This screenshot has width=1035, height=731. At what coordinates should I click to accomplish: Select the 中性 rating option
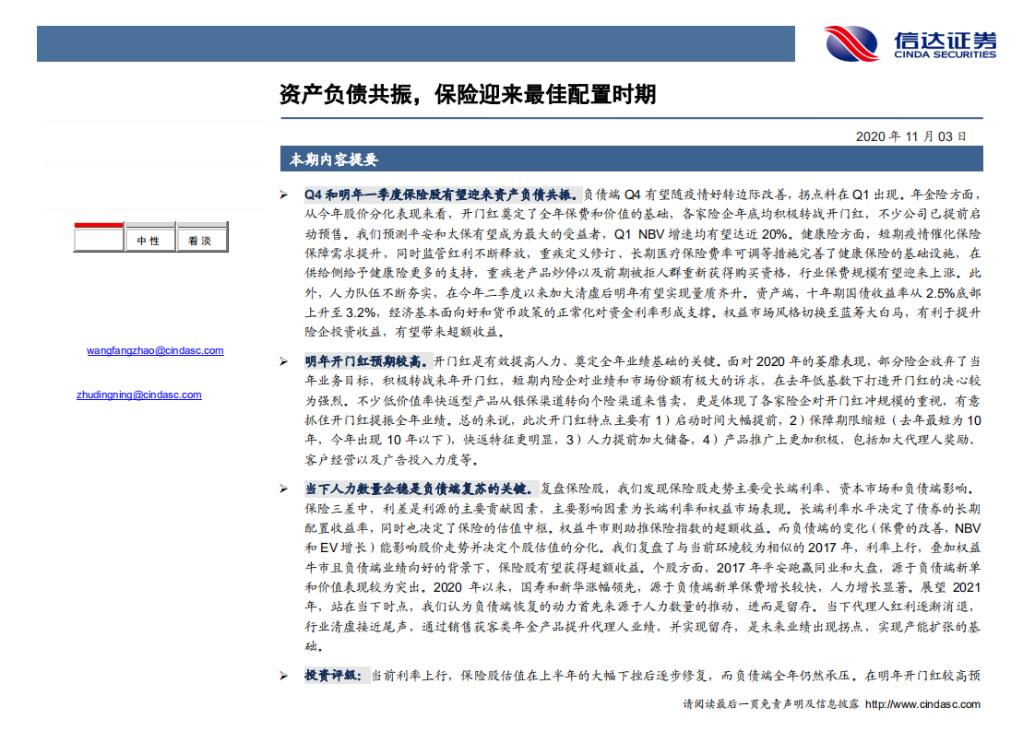click(150, 238)
